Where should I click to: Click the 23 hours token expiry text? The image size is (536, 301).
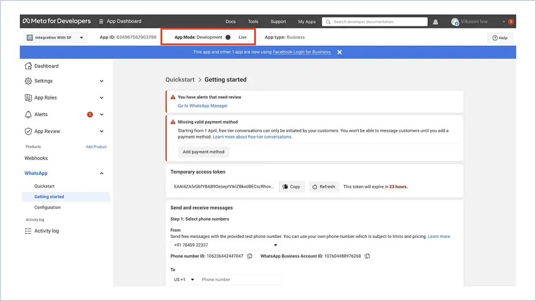click(398, 187)
